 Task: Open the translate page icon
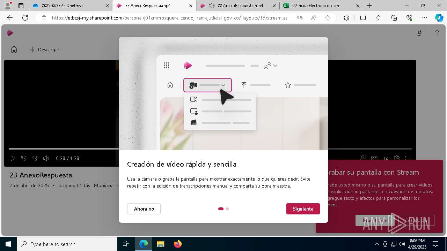pos(300,18)
